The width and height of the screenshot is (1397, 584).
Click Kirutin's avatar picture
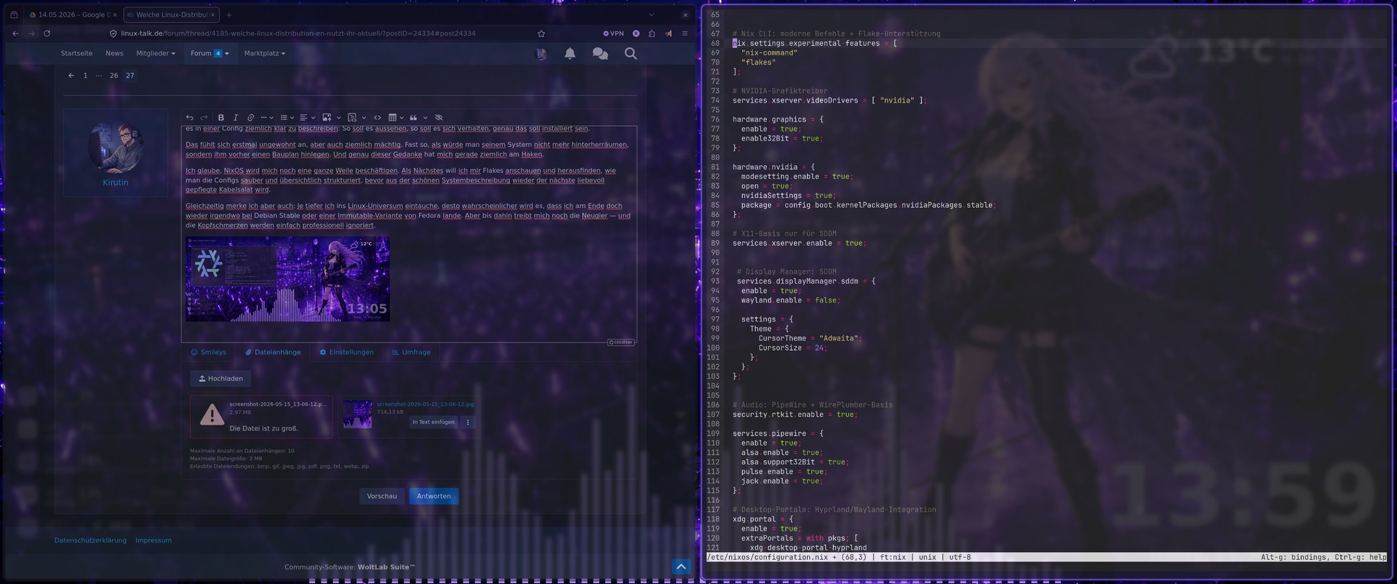tap(116, 148)
